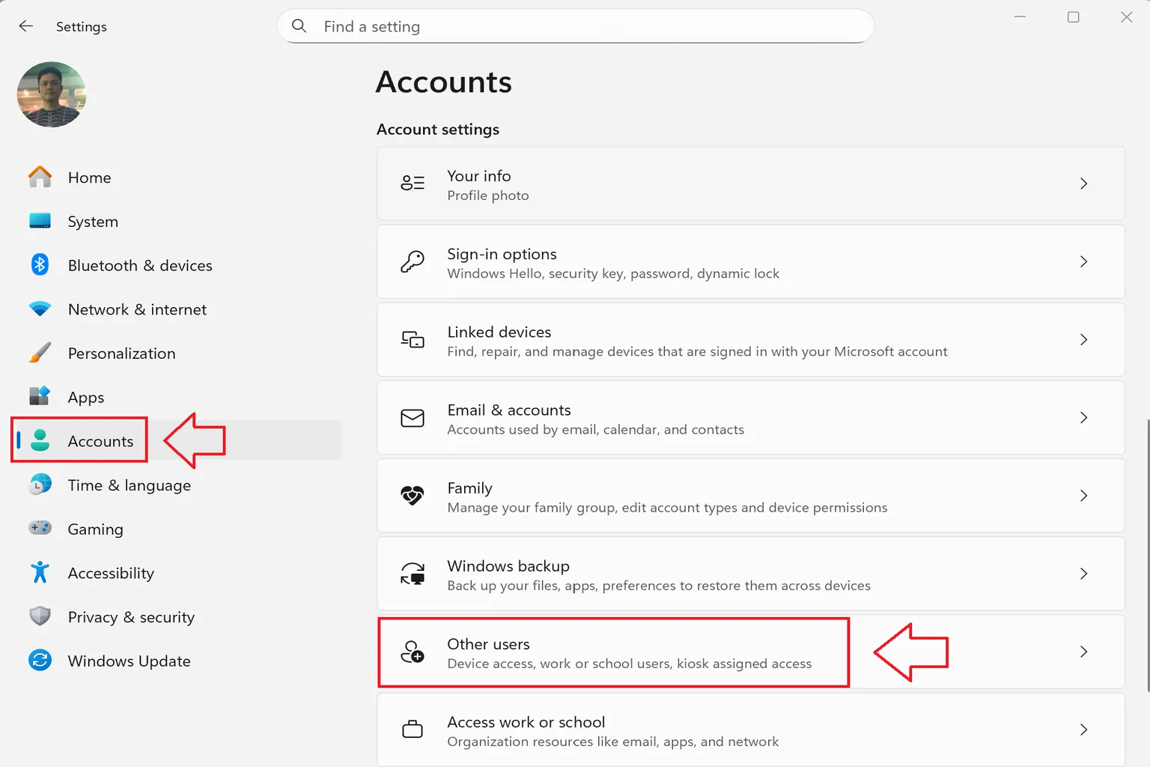The width and height of the screenshot is (1150, 767).
Task: Expand Other users with its chevron
Action: [1083, 652]
